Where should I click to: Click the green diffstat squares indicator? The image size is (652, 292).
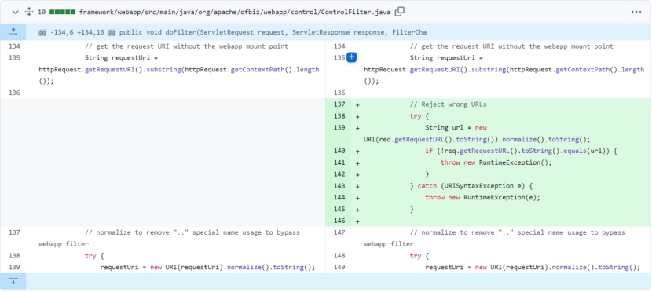pyautogui.click(x=62, y=12)
